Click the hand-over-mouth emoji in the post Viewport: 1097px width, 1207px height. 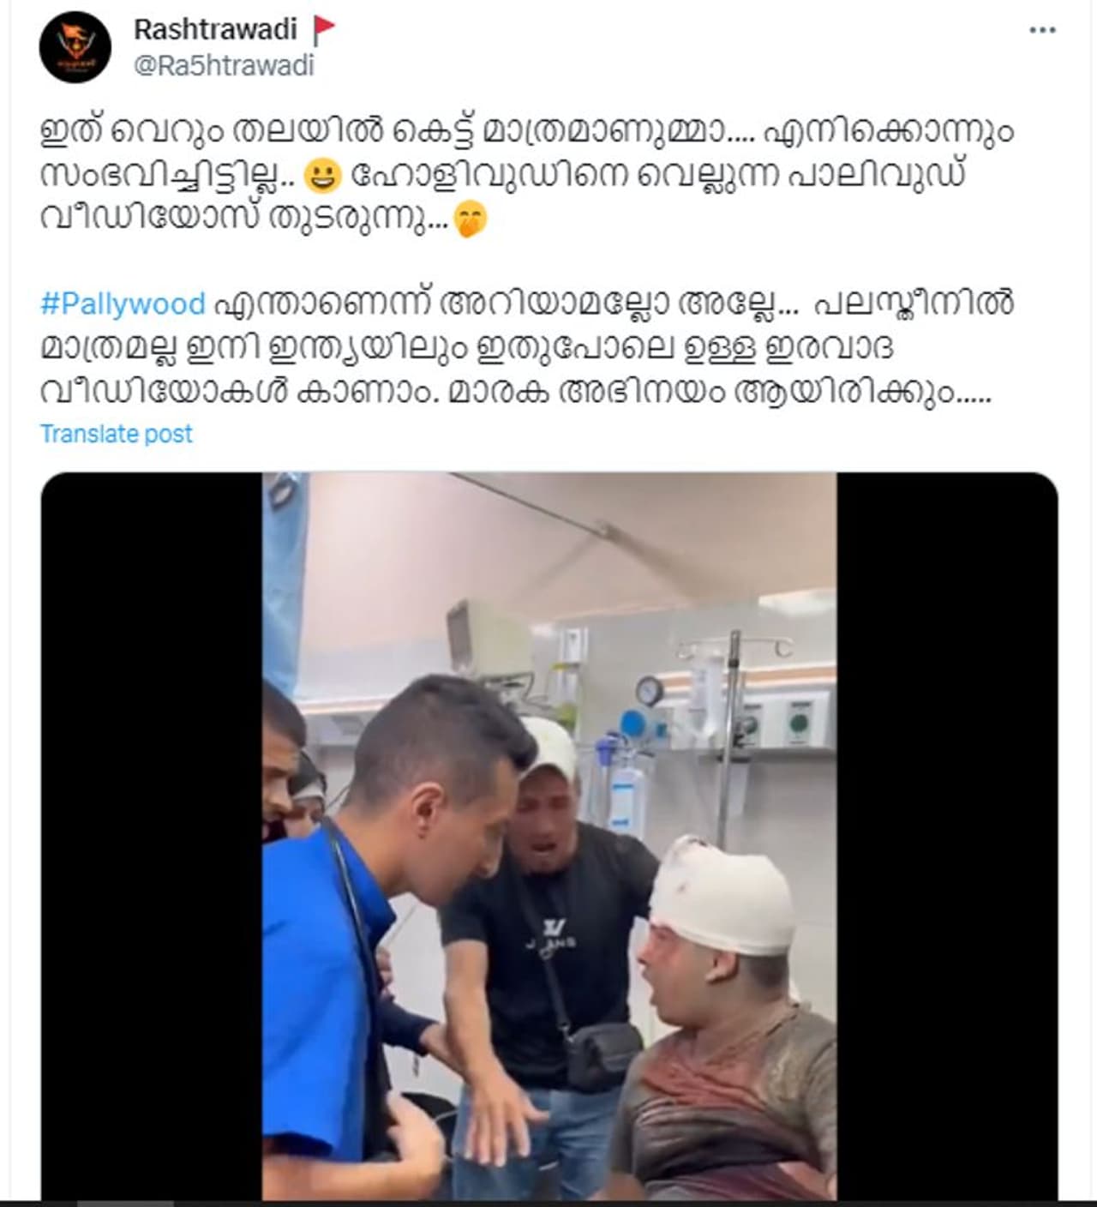click(469, 219)
